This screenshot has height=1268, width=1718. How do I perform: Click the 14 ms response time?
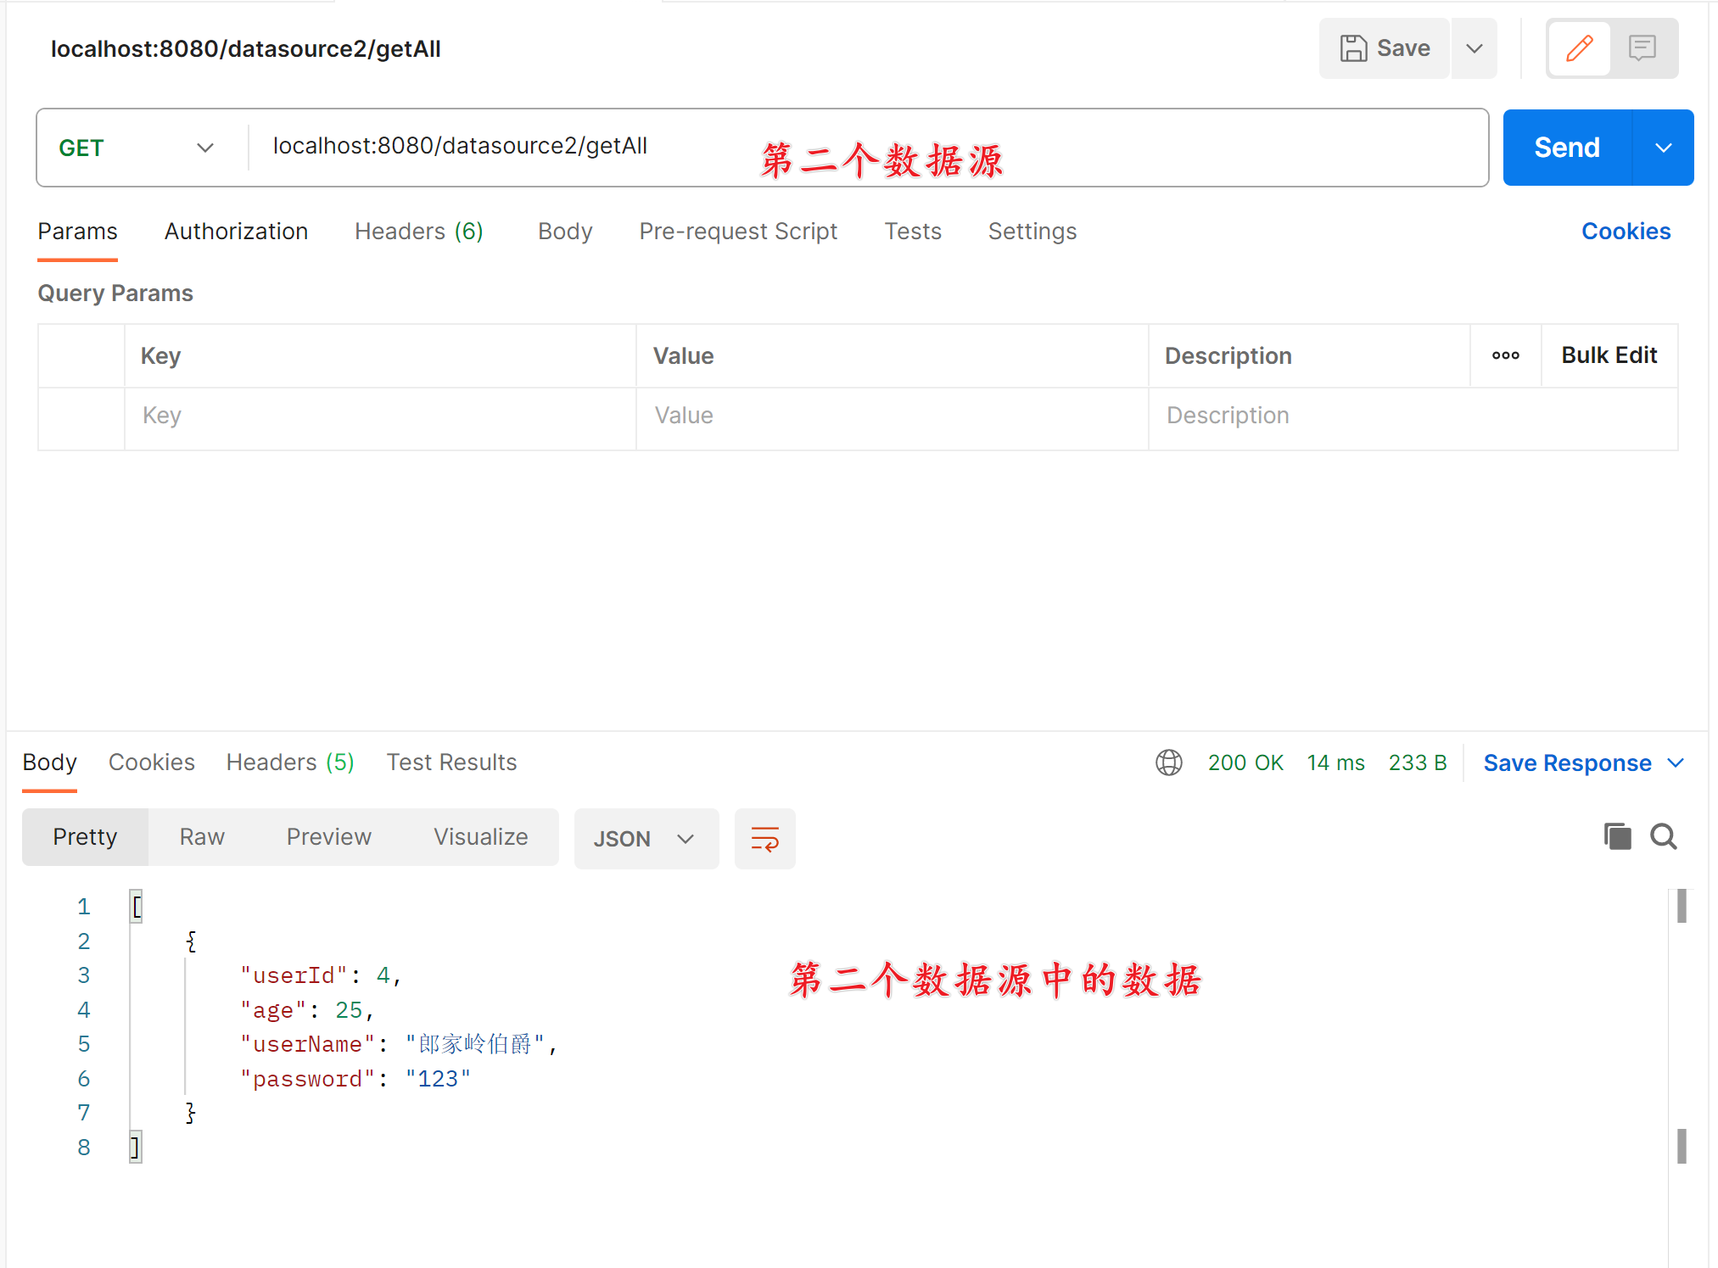1335,762
